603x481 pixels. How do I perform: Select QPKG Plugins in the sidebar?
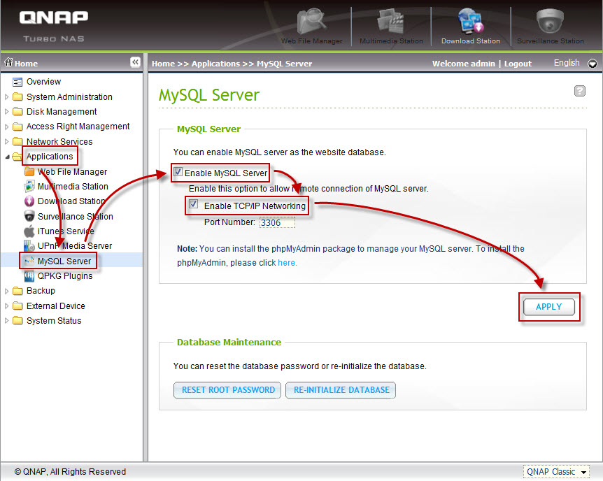[65, 276]
